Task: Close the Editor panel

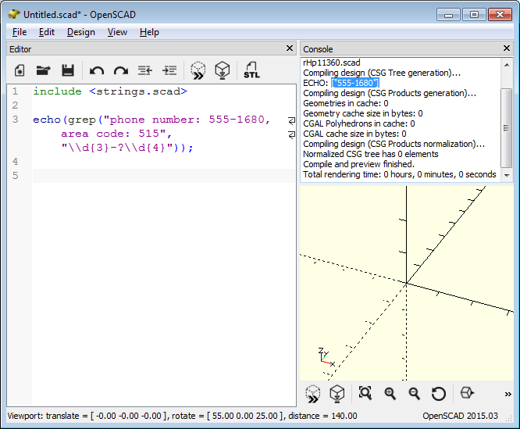Action: 290,48
